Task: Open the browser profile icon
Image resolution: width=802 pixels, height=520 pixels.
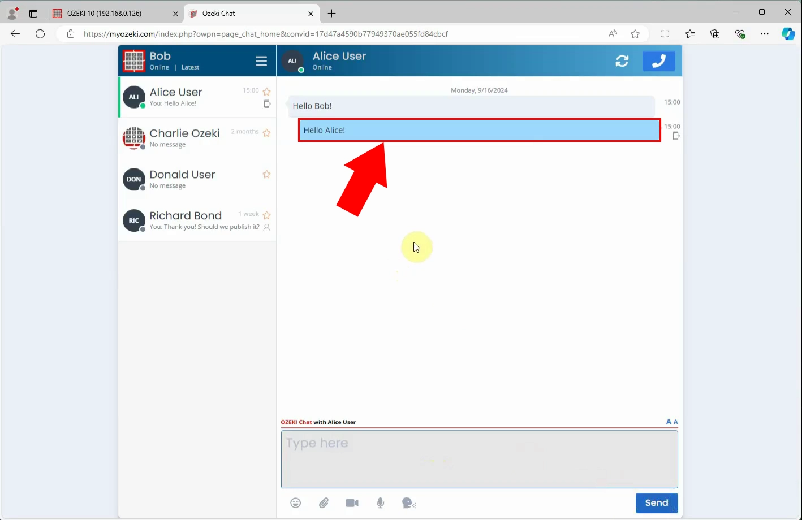Action: coord(12,13)
